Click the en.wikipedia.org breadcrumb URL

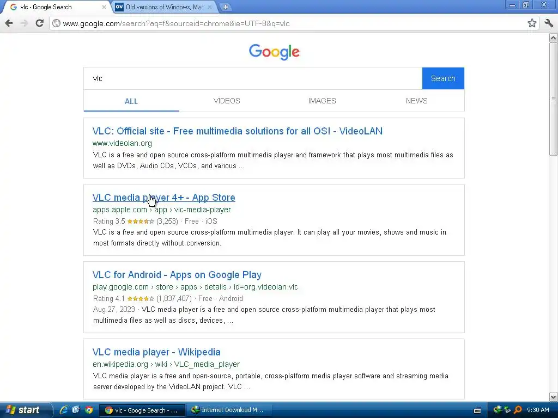(x=166, y=364)
